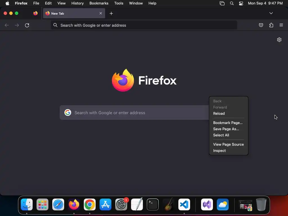Open New Tab personalize gear icon
288x216 pixels.
coord(279,40)
